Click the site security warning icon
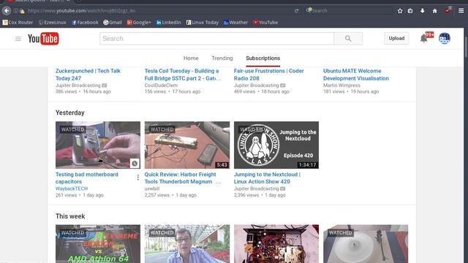This screenshot has height=263, width=468. (x=23, y=11)
